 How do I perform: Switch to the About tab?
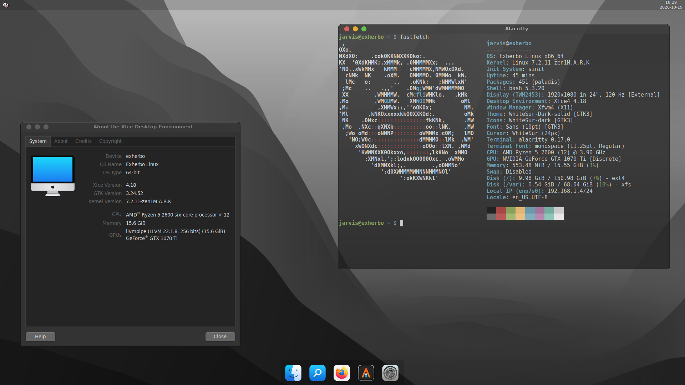(61, 141)
